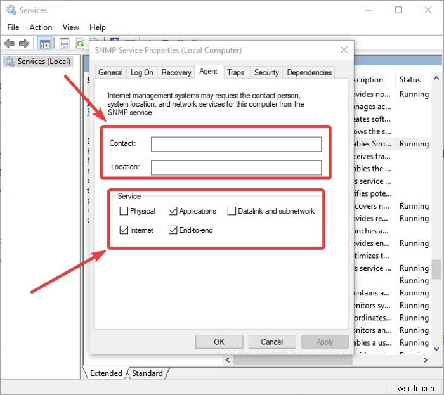The width and height of the screenshot is (444, 395).
Task: Click the partially hidden Description column header
Action: (x=373, y=79)
